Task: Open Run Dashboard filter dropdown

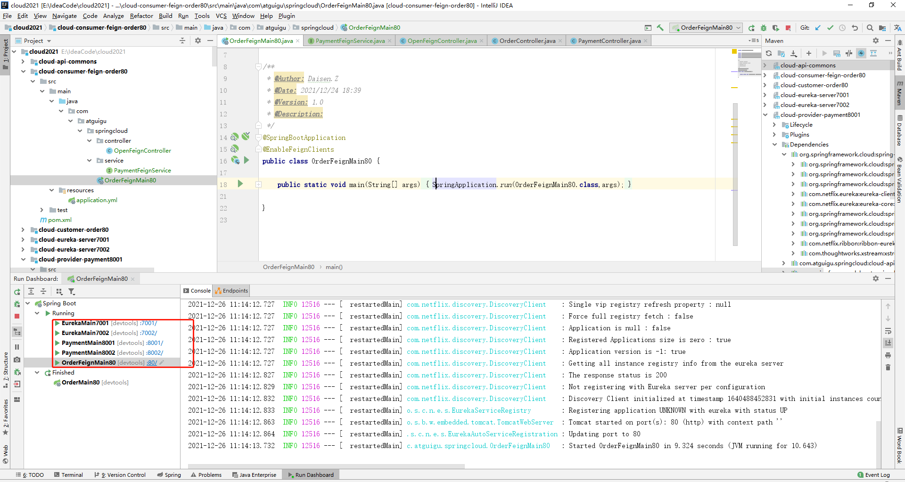Action: (72, 292)
